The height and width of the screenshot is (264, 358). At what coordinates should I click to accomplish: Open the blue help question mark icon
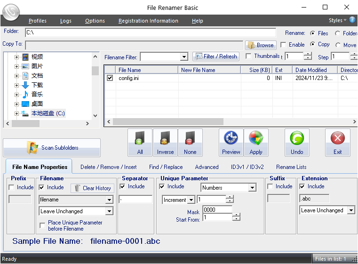tap(352, 20)
